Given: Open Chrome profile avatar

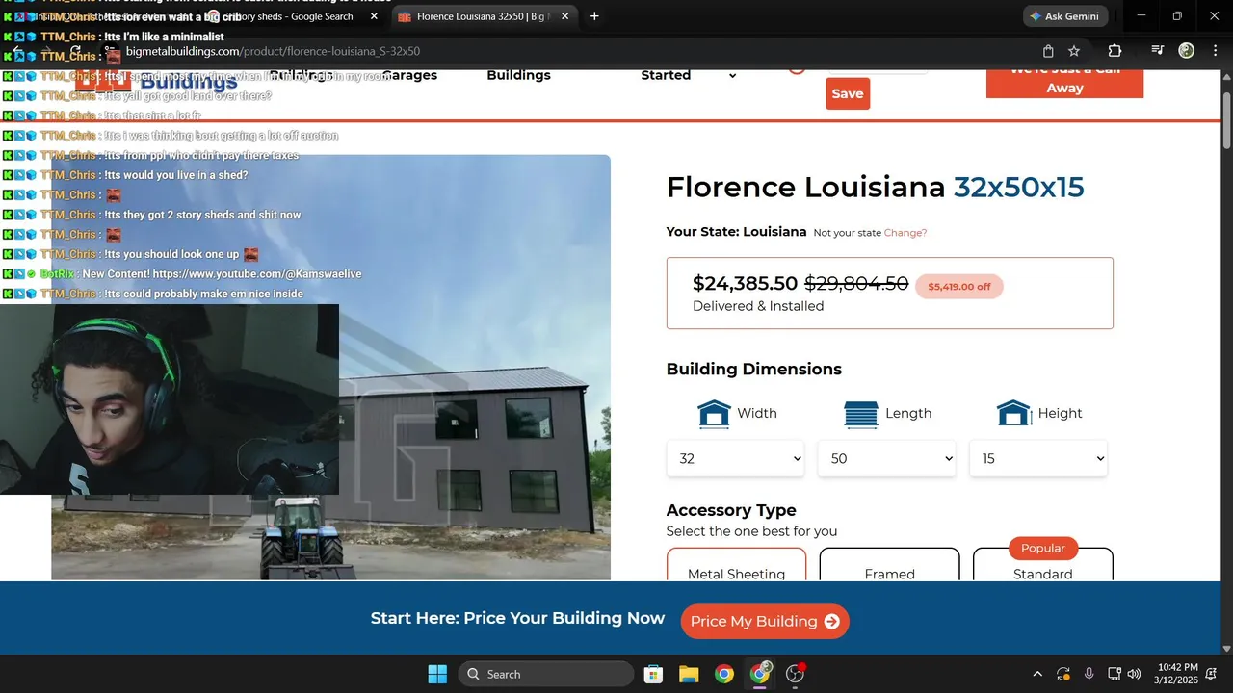Looking at the screenshot, I should point(1187,51).
